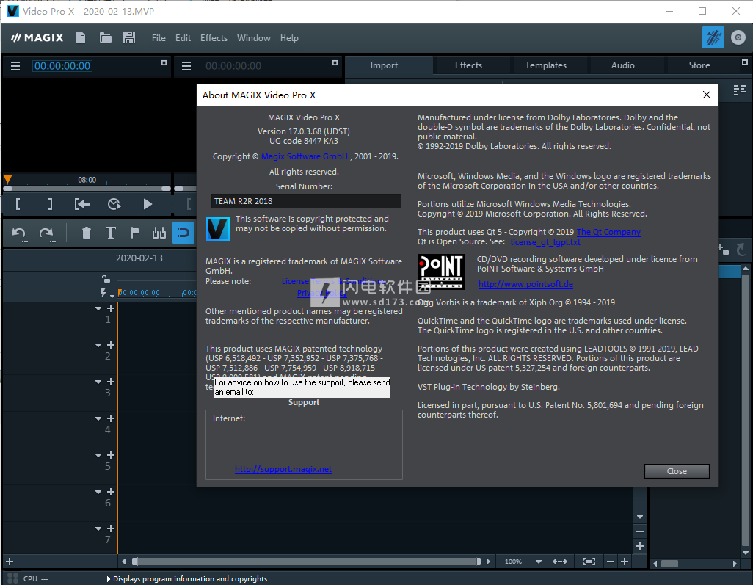Jump to the range start
753x585 pixels.
(82, 204)
